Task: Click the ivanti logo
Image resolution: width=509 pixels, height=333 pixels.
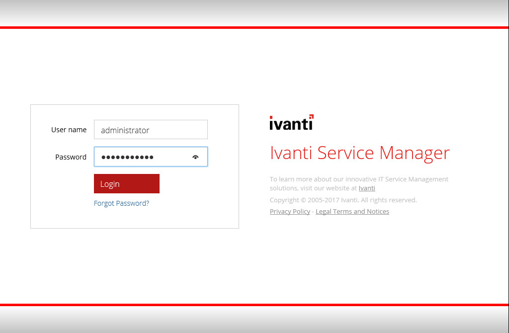Action: 291,122
